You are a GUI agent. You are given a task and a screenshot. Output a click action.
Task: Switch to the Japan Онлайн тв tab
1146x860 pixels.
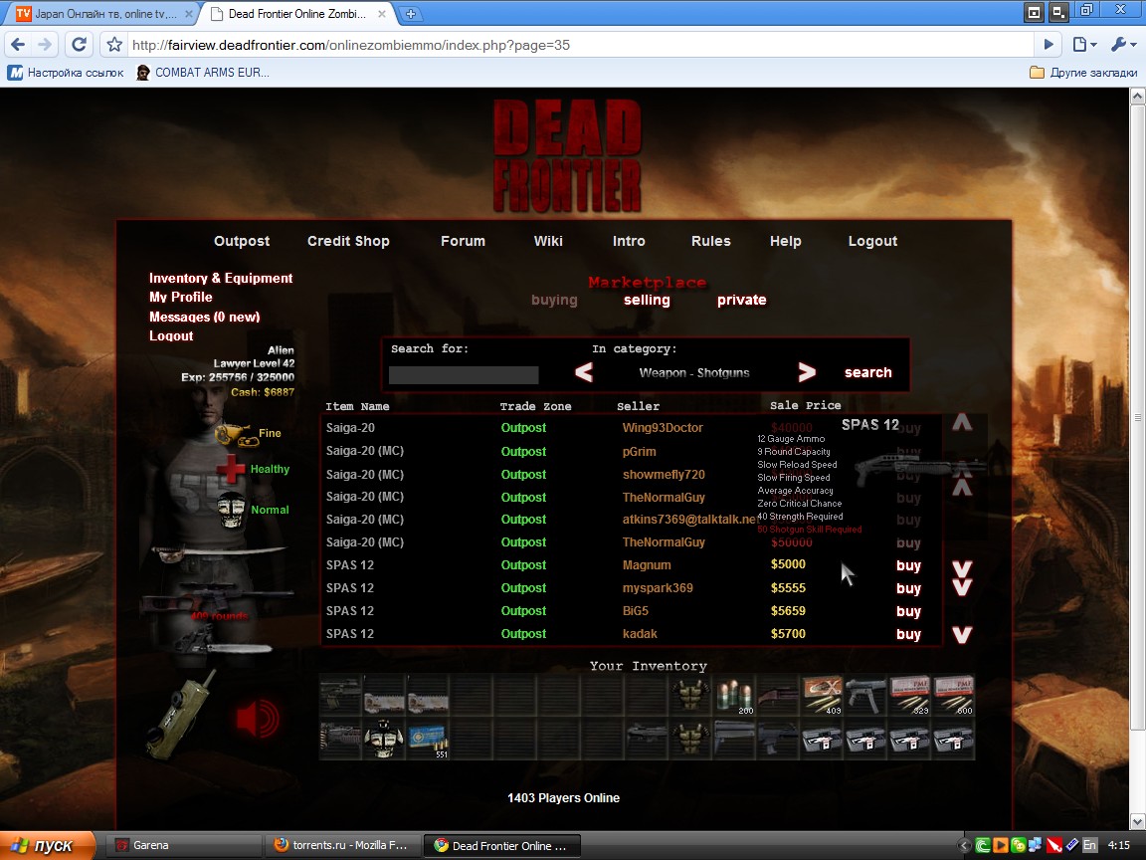100,14
